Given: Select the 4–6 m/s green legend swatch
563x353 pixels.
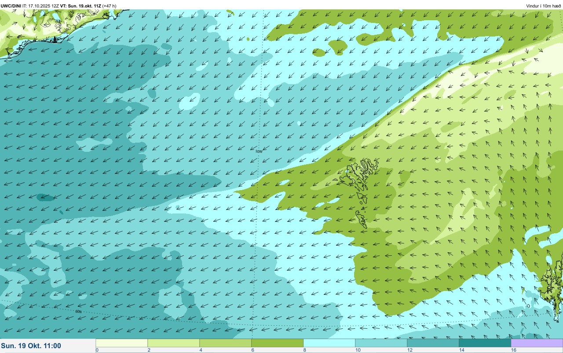Looking at the screenshot, I should 225,343.
